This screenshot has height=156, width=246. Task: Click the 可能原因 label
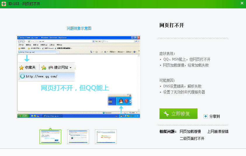167,81
